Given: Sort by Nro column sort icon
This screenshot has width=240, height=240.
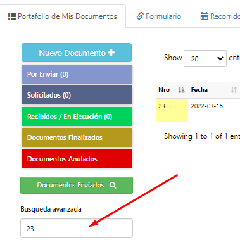Looking at the screenshot, I should point(181,90).
